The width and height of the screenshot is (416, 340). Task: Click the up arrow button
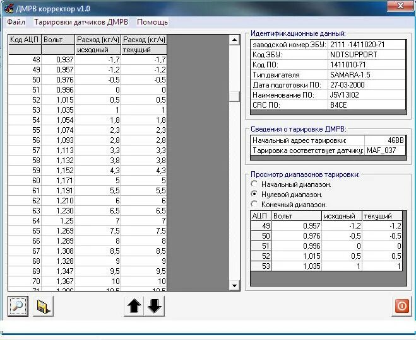[x=134, y=306]
